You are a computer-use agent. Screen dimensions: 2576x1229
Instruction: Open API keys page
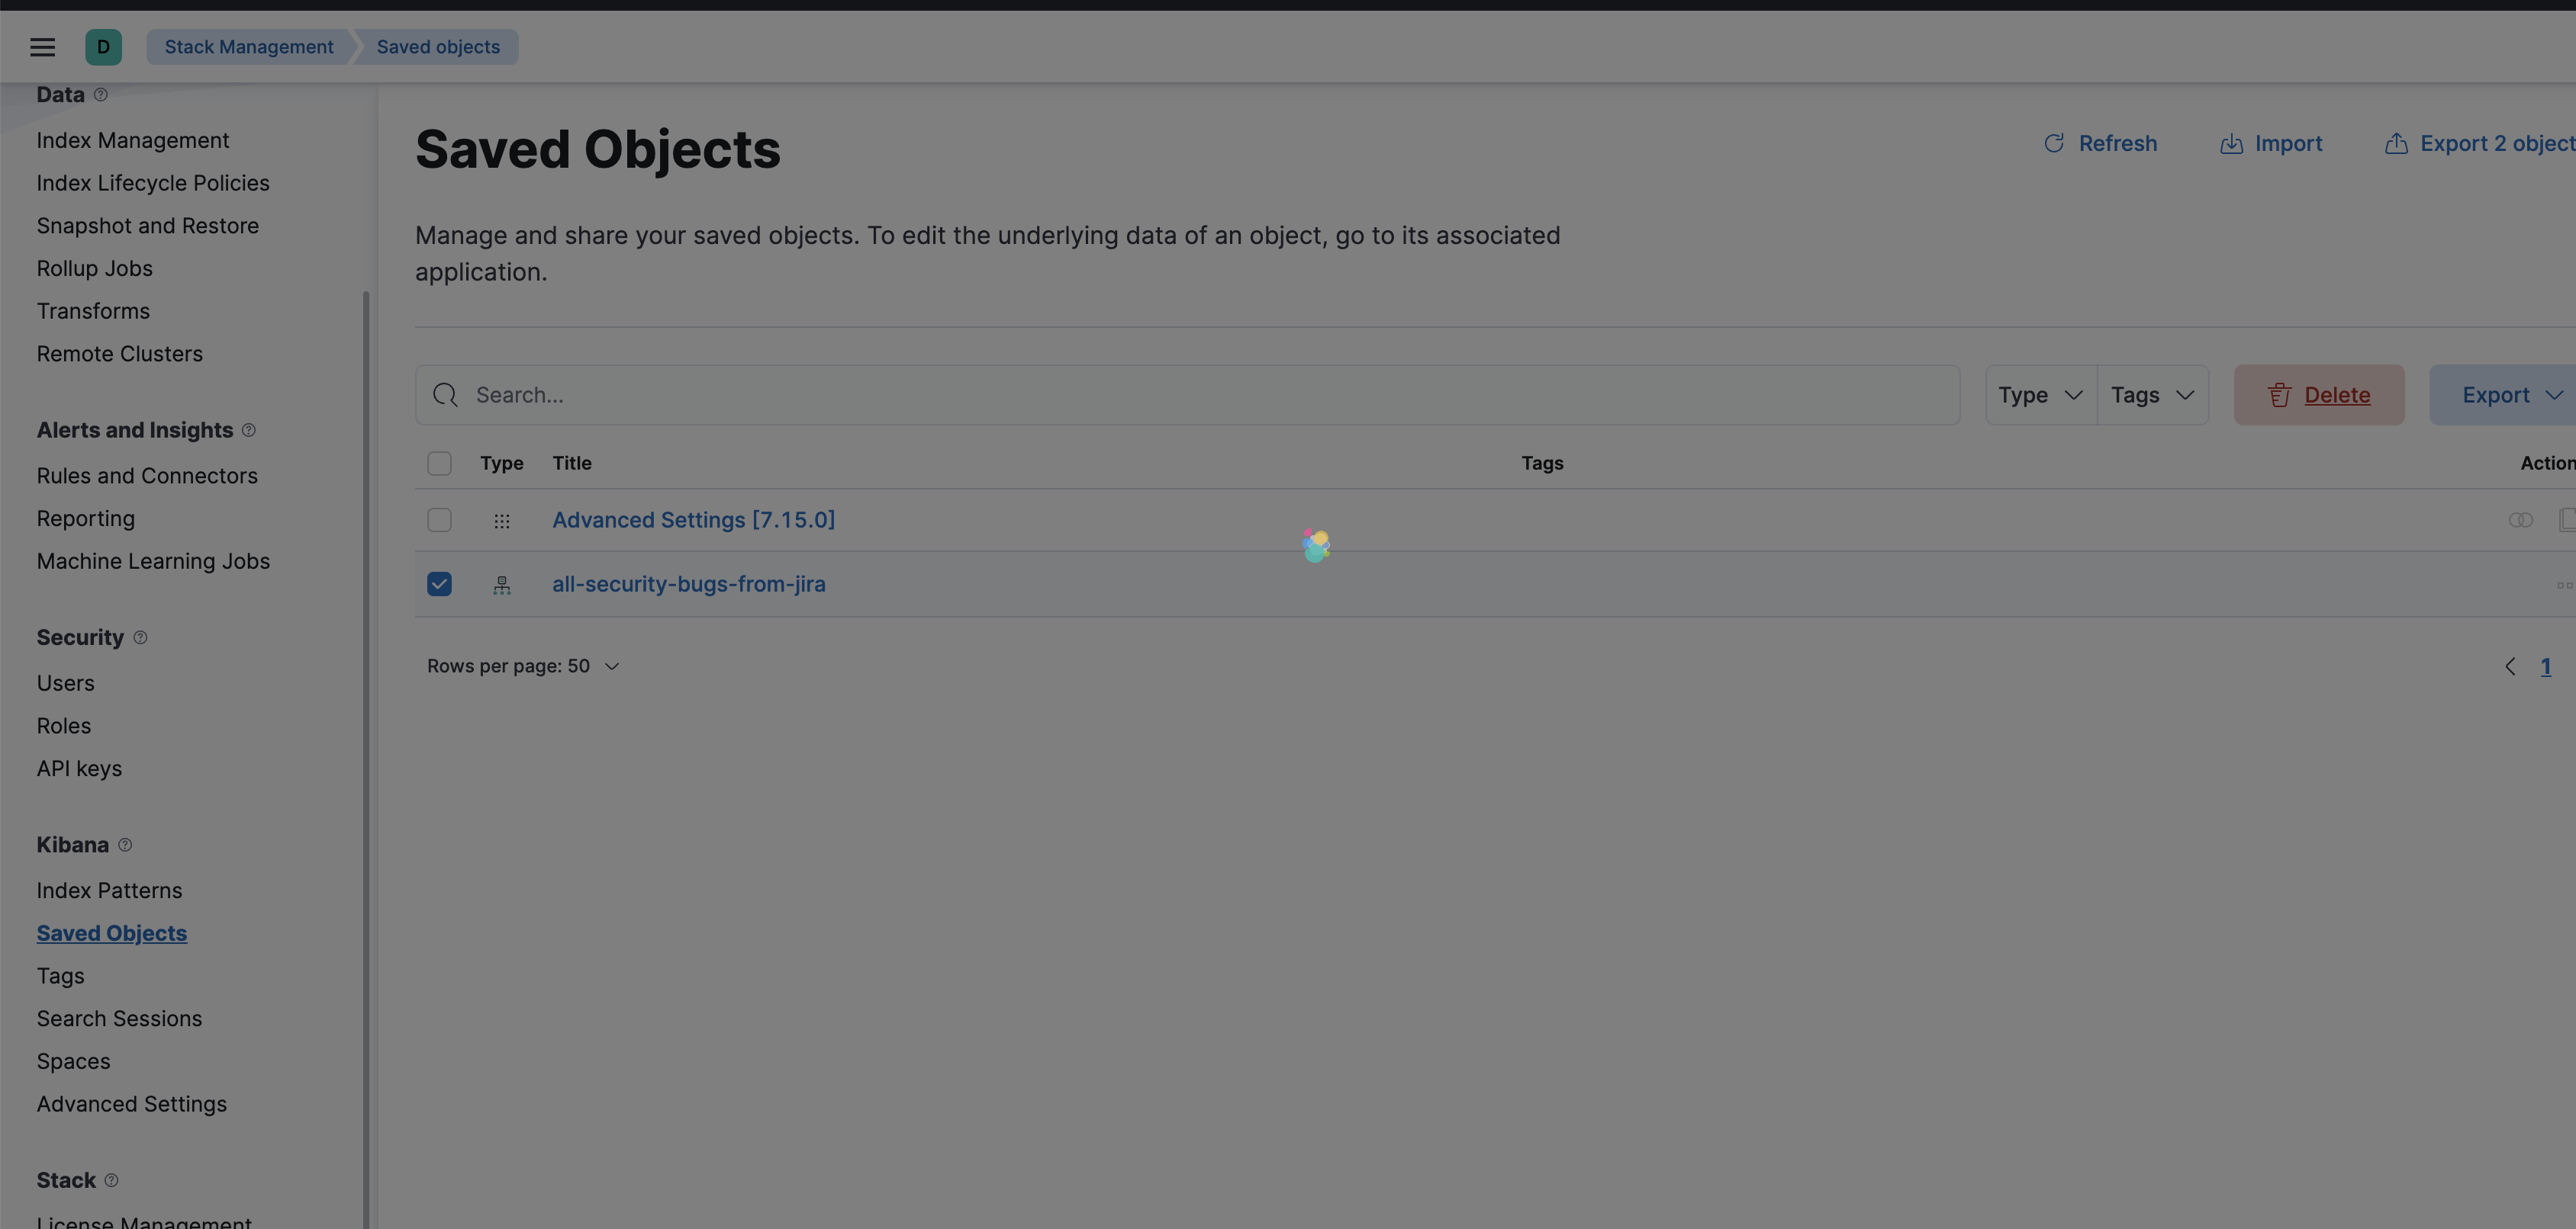pyautogui.click(x=79, y=769)
